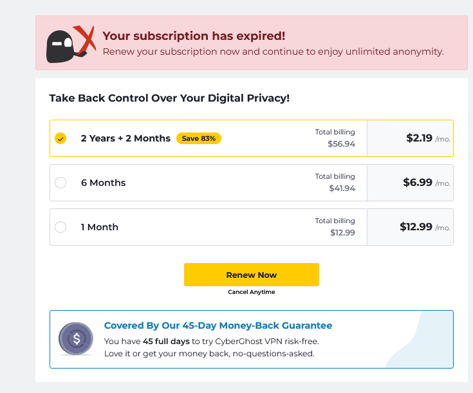The width and height of the screenshot is (473, 393).
Task: Select the 2 Years + 2 Months plan radio
Action: 60,138
